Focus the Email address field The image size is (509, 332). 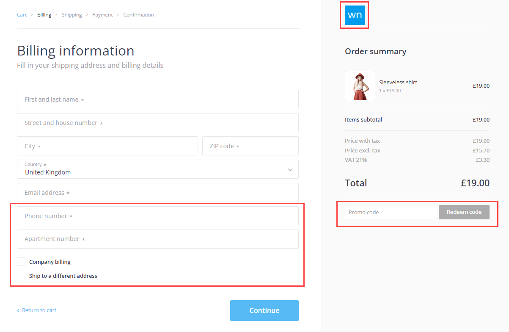pyautogui.click(x=158, y=193)
